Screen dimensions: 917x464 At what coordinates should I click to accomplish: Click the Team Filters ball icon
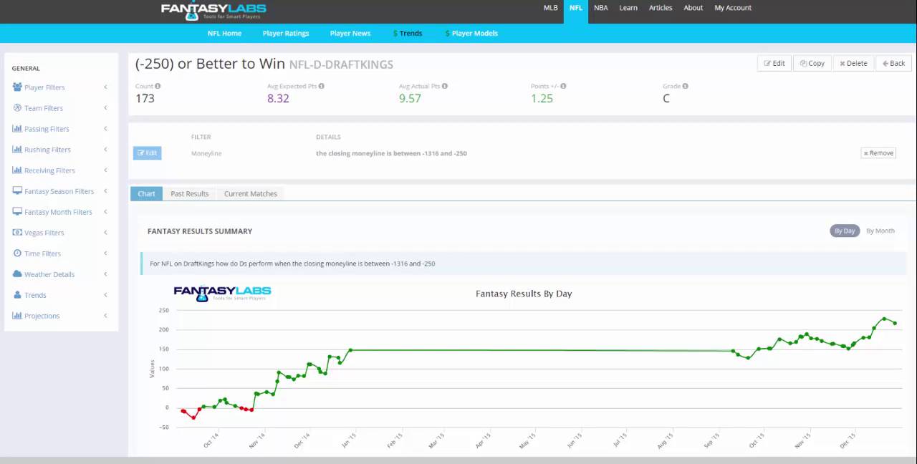[17, 108]
